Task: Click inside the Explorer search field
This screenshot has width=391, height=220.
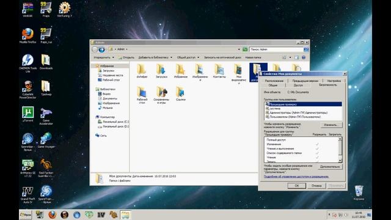Action: pos(276,50)
